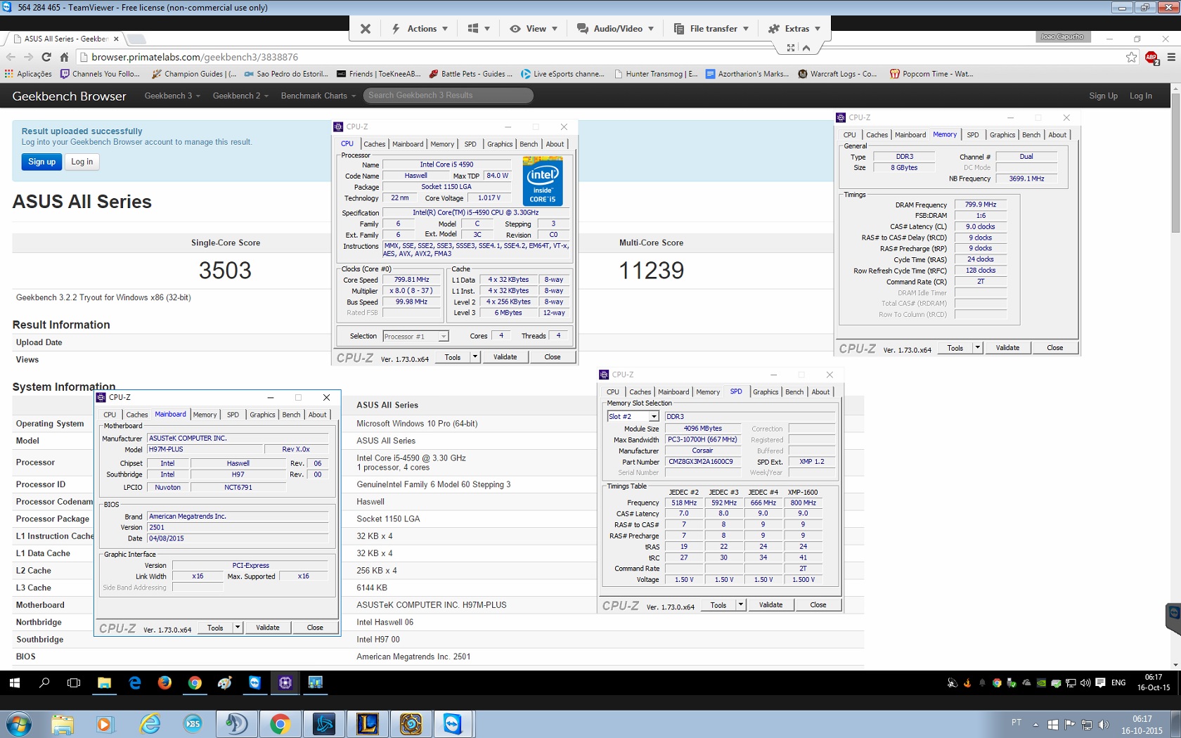Image resolution: width=1181 pixels, height=738 pixels.
Task: Open the Extras dropdown
Action: 794,29
